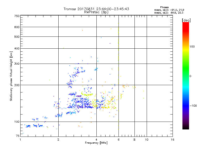Click the y-axis tick label '750'
Viewport: 203px width, 152px height.
[x=17, y=16]
